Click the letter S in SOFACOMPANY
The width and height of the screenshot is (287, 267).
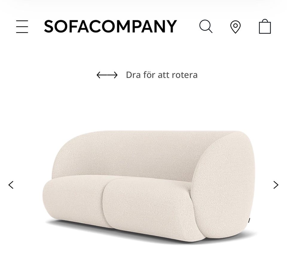coord(49,26)
